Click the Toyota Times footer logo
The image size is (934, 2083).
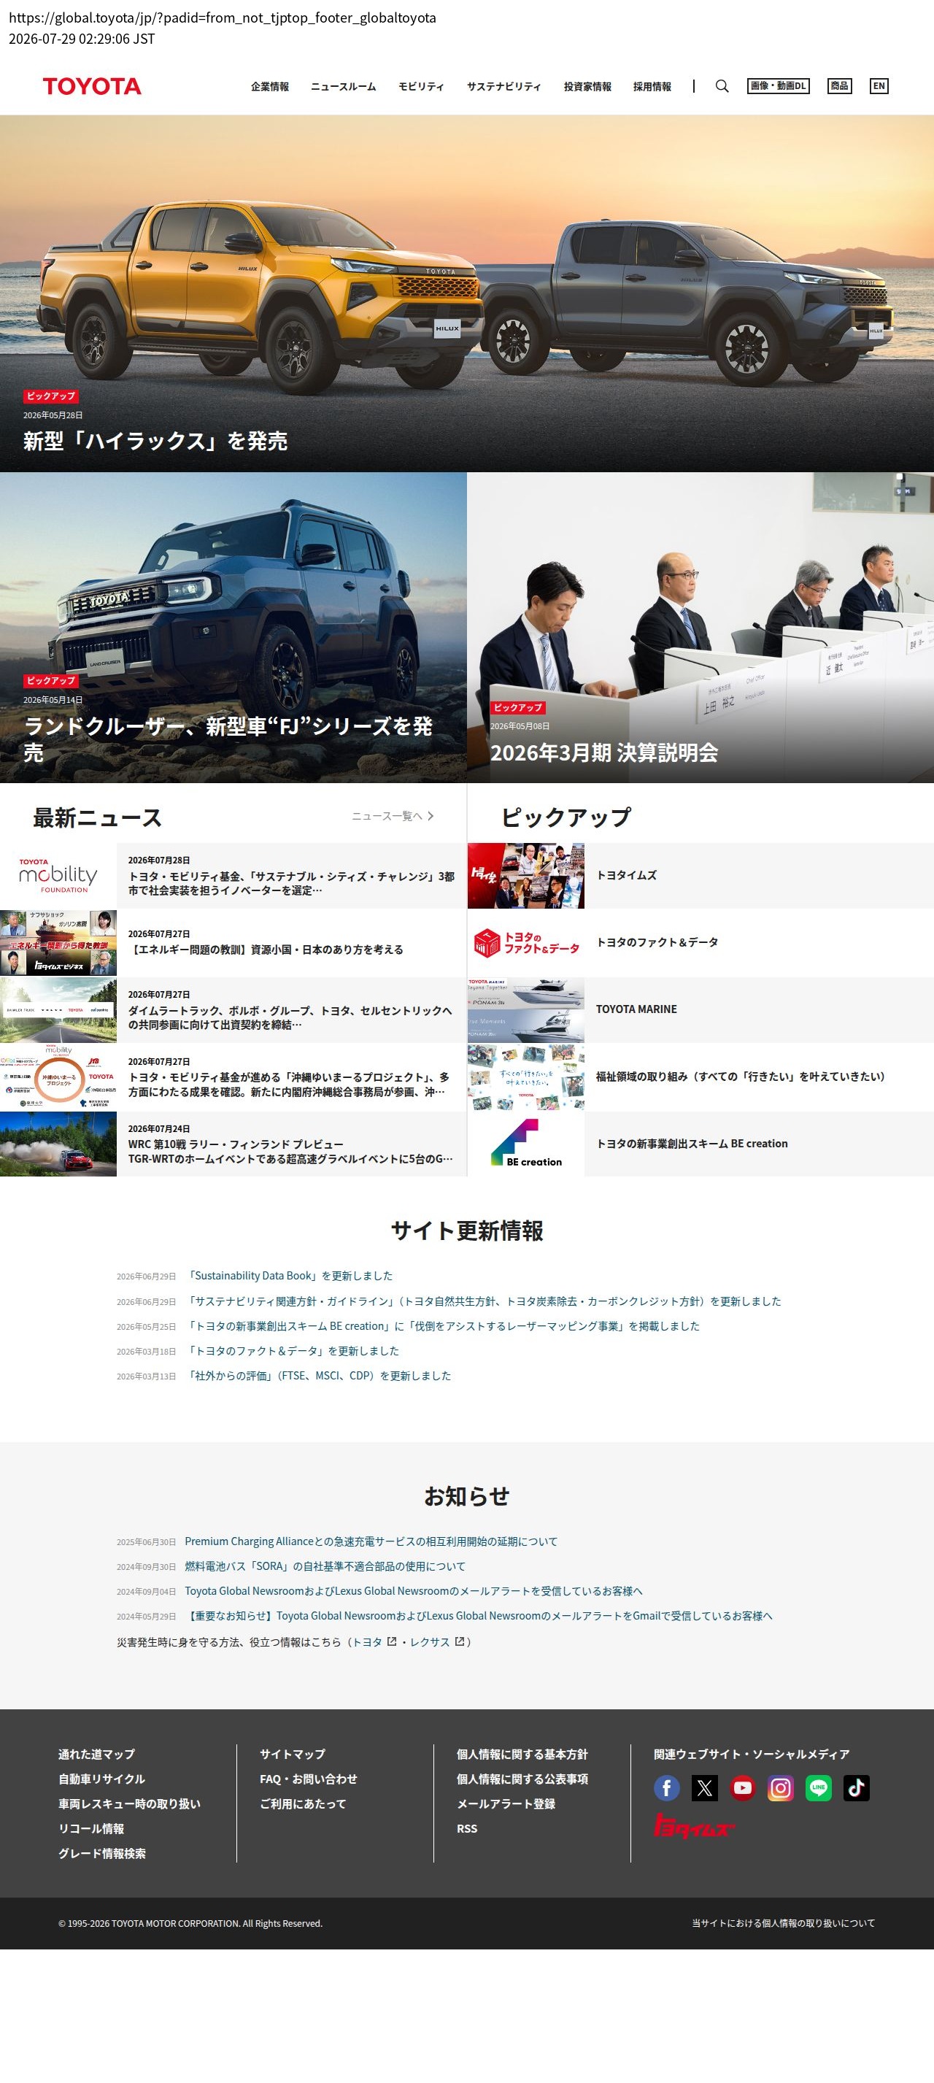coord(694,1826)
